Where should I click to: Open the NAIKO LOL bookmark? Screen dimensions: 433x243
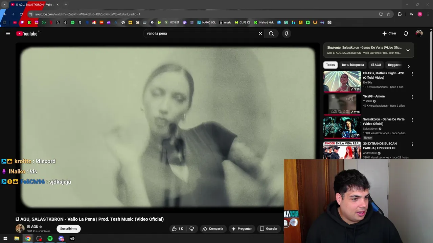click(x=206, y=23)
